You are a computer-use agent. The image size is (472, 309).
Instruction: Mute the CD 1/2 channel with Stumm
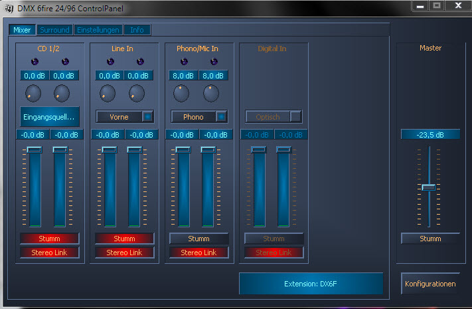click(x=49, y=239)
